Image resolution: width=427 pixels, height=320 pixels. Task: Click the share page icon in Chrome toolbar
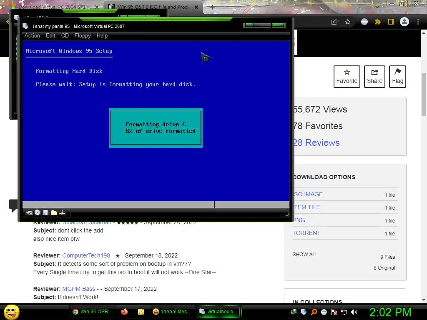(x=334, y=22)
